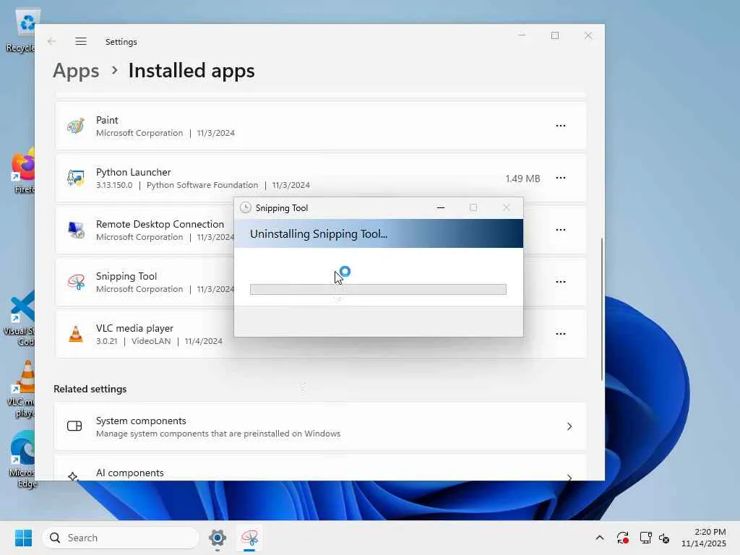Select the VLC media player desktop shortcut
The image size is (740, 555).
coord(20,390)
